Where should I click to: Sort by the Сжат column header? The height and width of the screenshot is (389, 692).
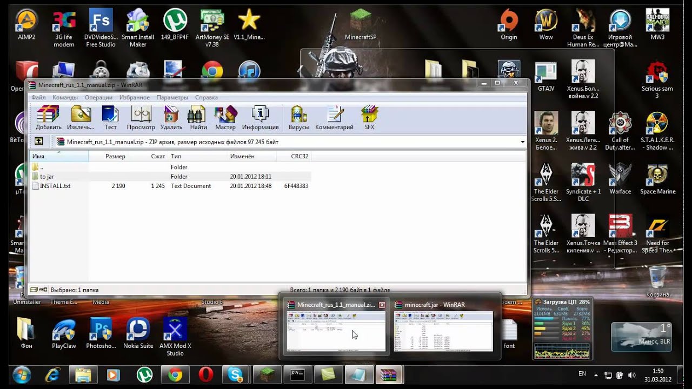pos(148,156)
